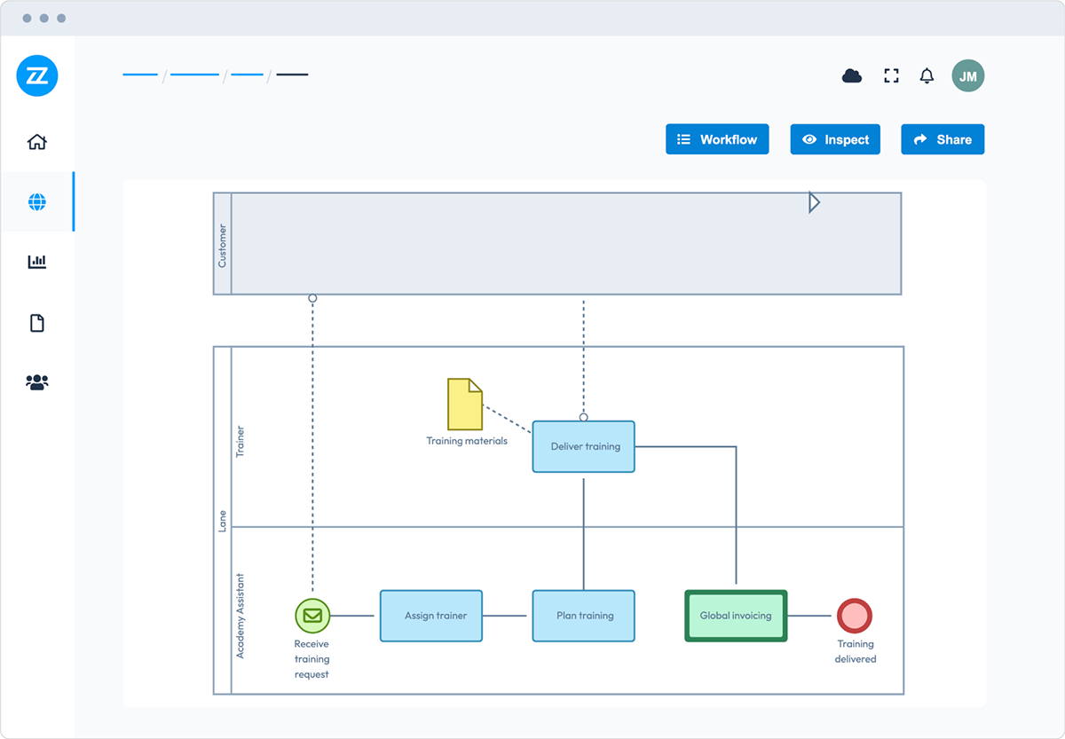Enter fullscreen mode with expand icon
Viewport: 1065px width, 739px height.
click(891, 76)
